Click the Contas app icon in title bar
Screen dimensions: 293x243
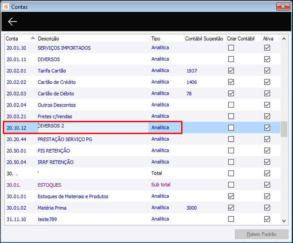click(6, 7)
